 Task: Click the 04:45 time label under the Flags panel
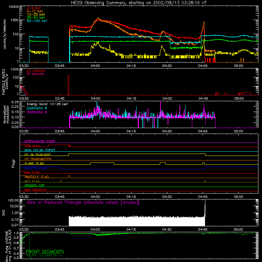[x=203, y=197]
